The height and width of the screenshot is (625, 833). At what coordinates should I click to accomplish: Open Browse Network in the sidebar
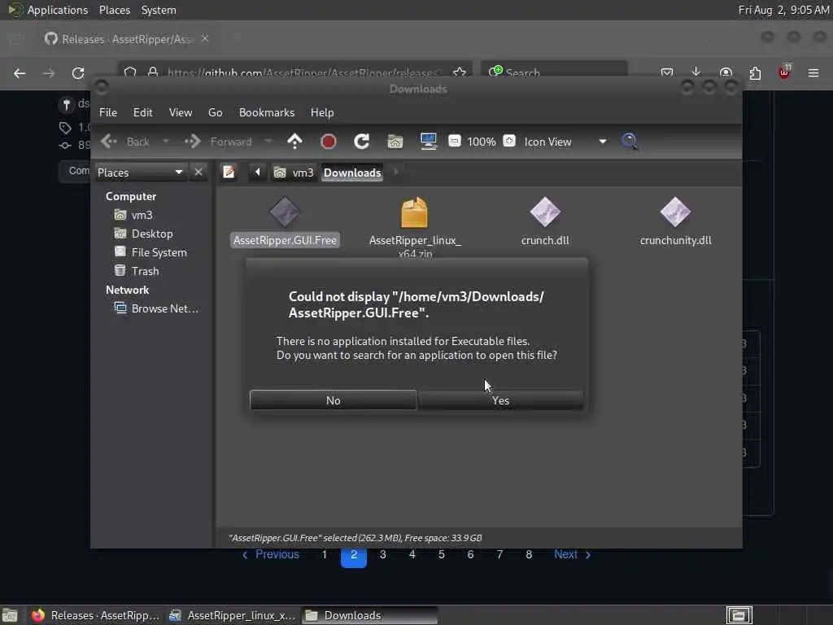(164, 308)
